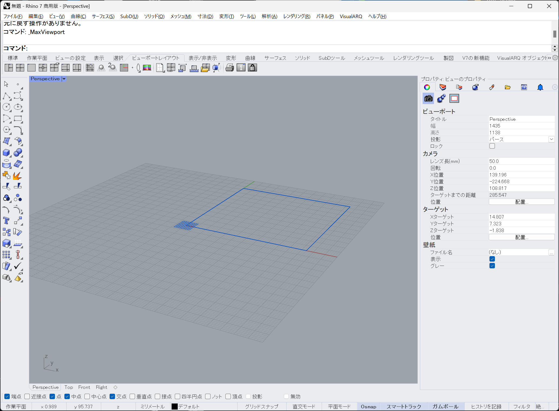Click the Print icon in toolbar
This screenshot has width=559, height=411.
click(x=229, y=68)
